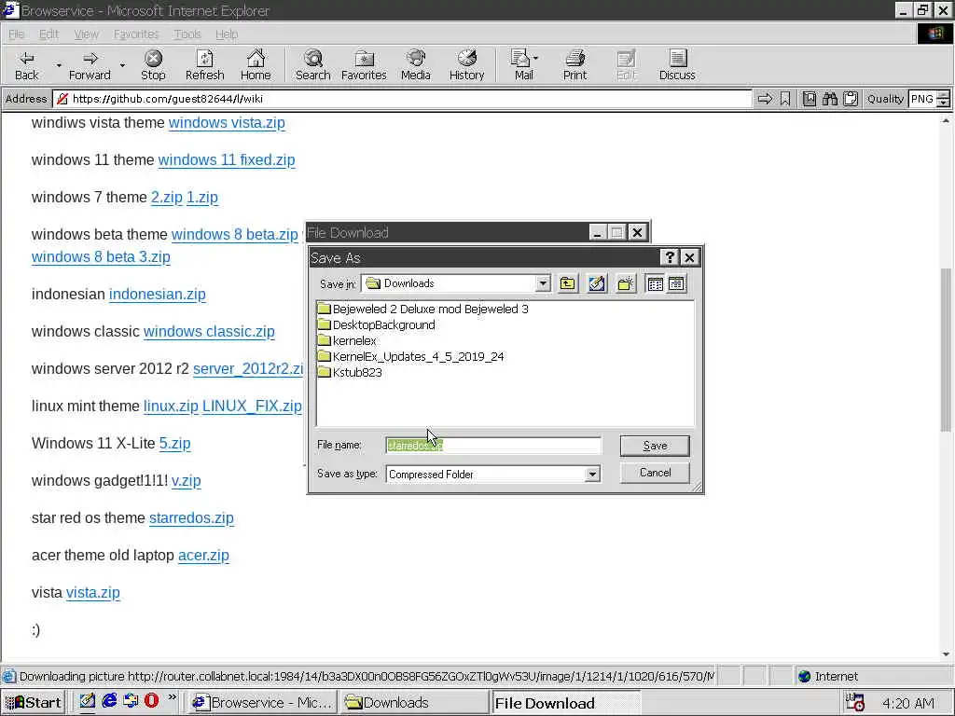Open the acer.zip link
The width and height of the screenshot is (955, 716).
coord(203,556)
